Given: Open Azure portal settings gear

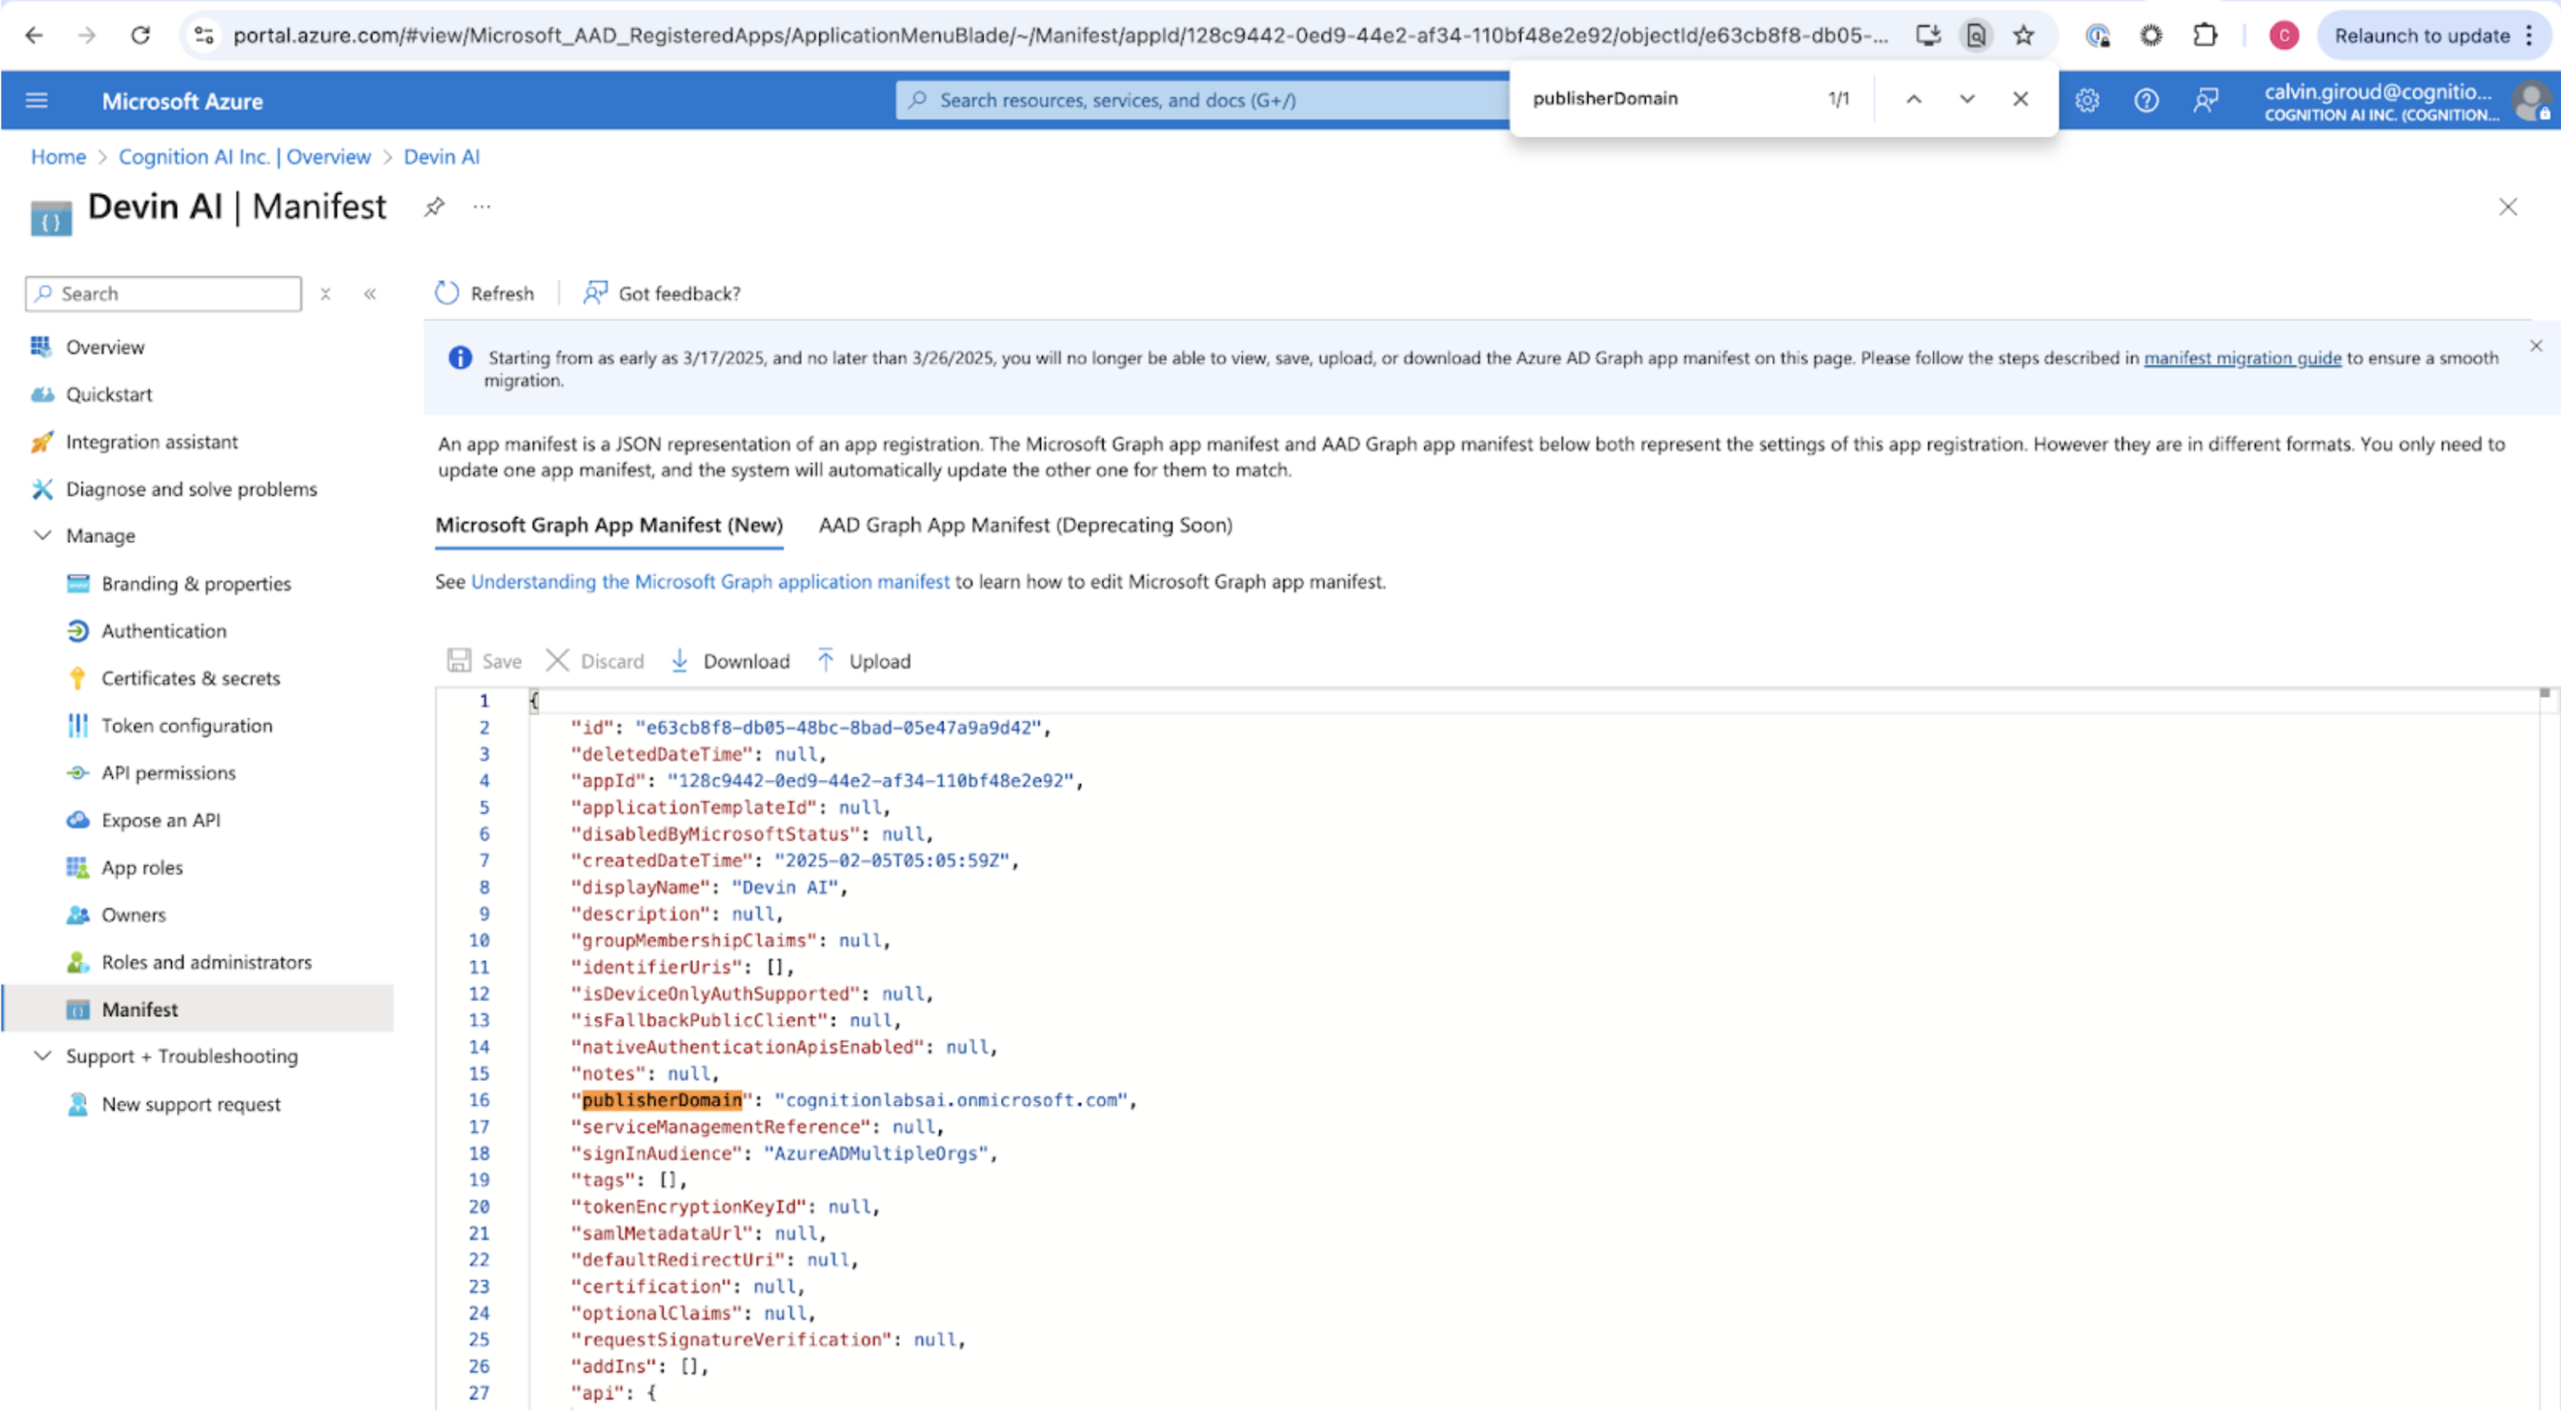Looking at the screenshot, I should pos(2087,100).
